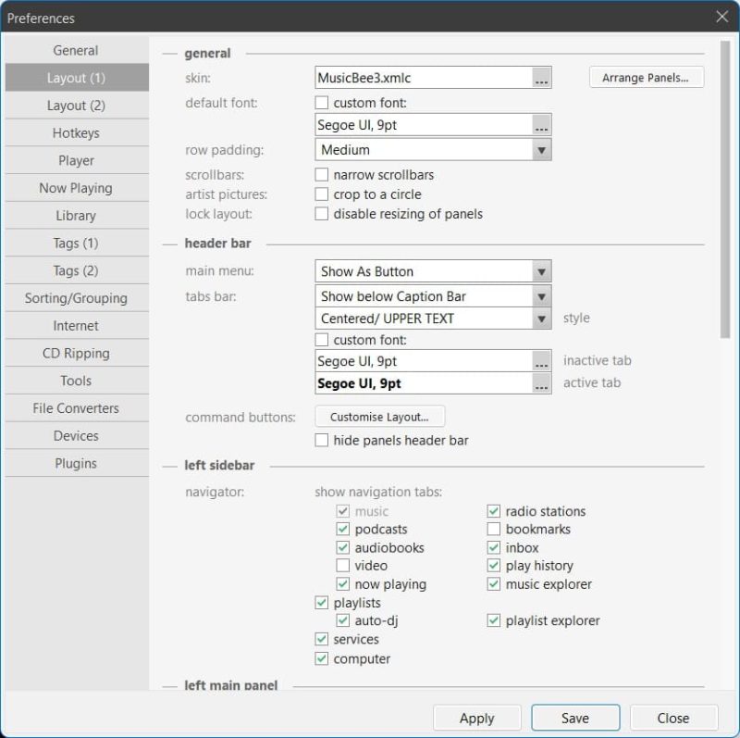Go to Hotkeys preferences tab
The width and height of the screenshot is (740, 738).
(x=77, y=132)
